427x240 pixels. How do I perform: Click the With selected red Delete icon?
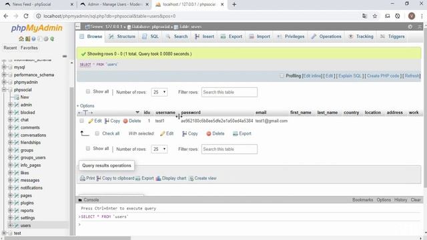(x=209, y=133)
